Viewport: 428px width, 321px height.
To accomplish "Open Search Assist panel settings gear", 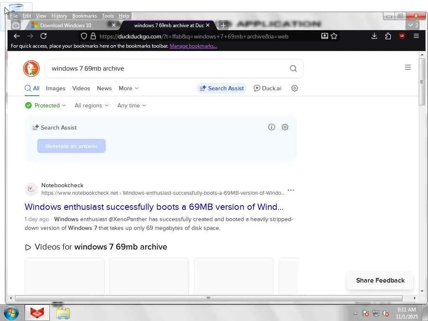I will tap(285, 127).
